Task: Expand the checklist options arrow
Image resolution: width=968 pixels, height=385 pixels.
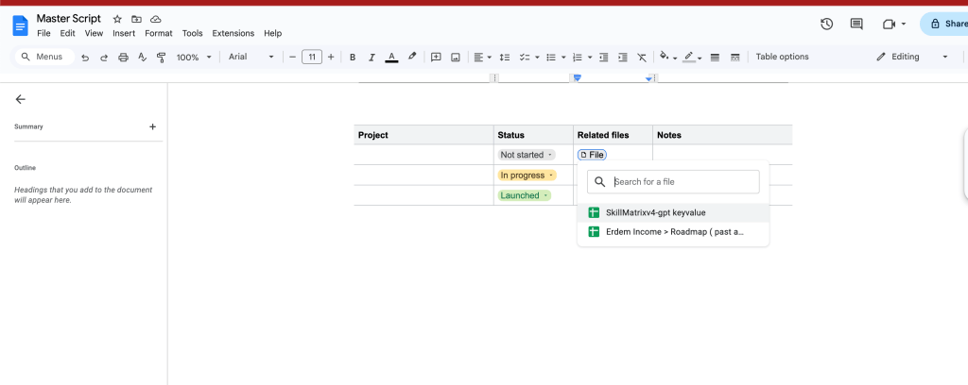Action: 537,58
